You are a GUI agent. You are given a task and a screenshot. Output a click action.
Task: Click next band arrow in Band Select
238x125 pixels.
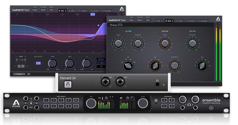42,63
